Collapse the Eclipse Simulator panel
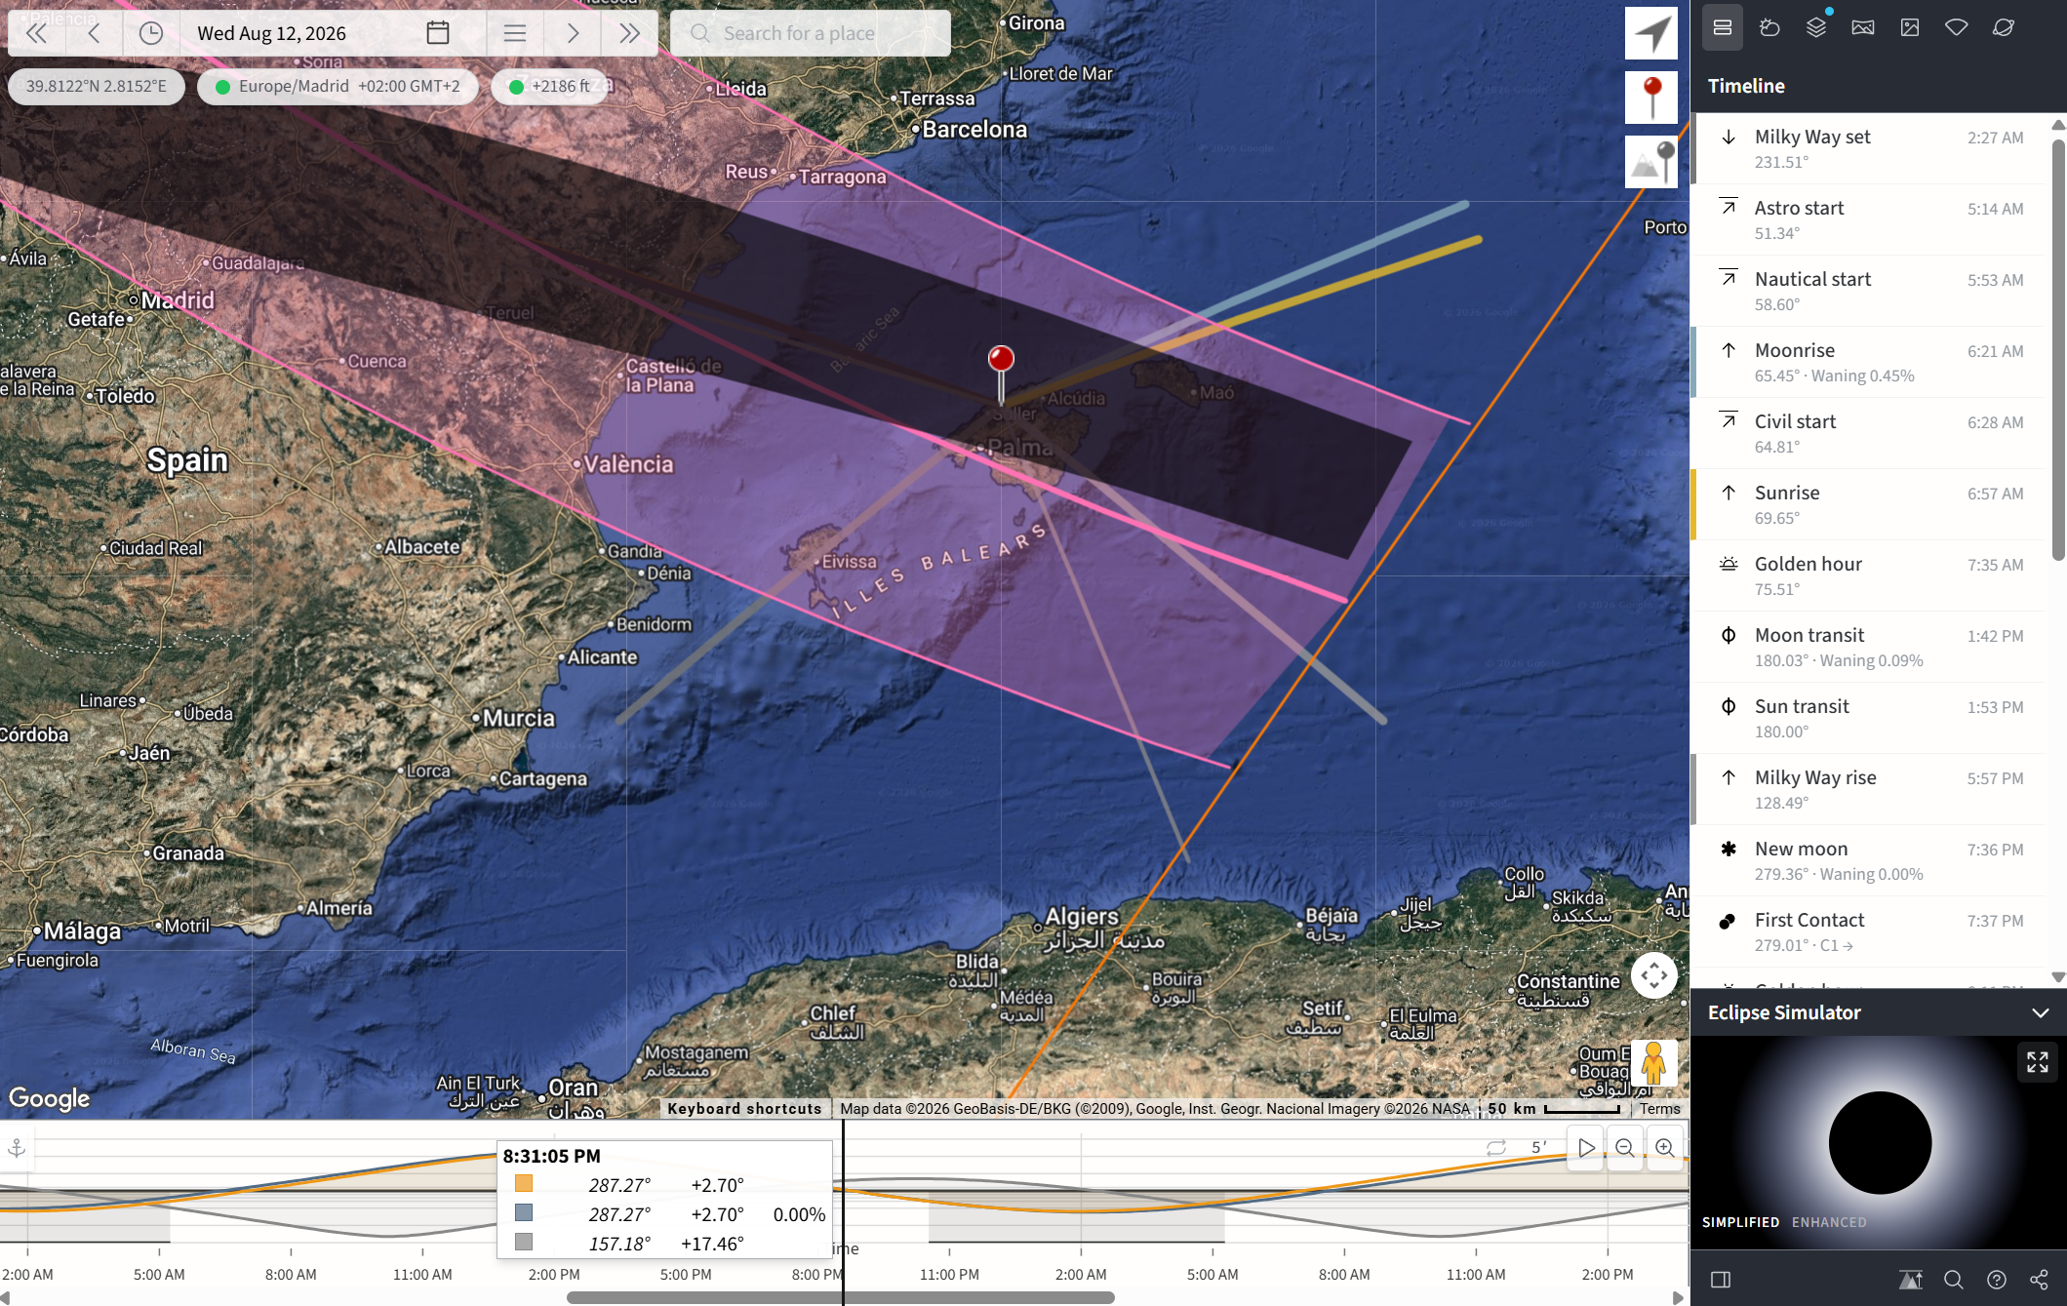 [2040, 1012]
